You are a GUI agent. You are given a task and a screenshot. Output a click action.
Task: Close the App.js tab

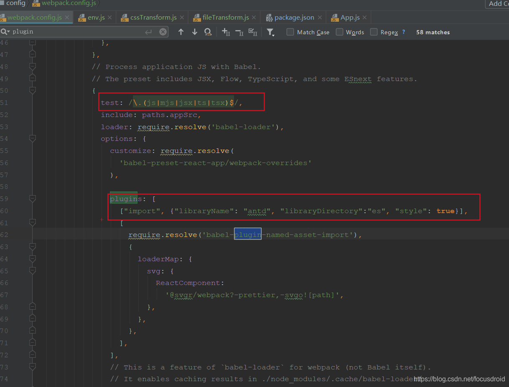pos(364,18)
